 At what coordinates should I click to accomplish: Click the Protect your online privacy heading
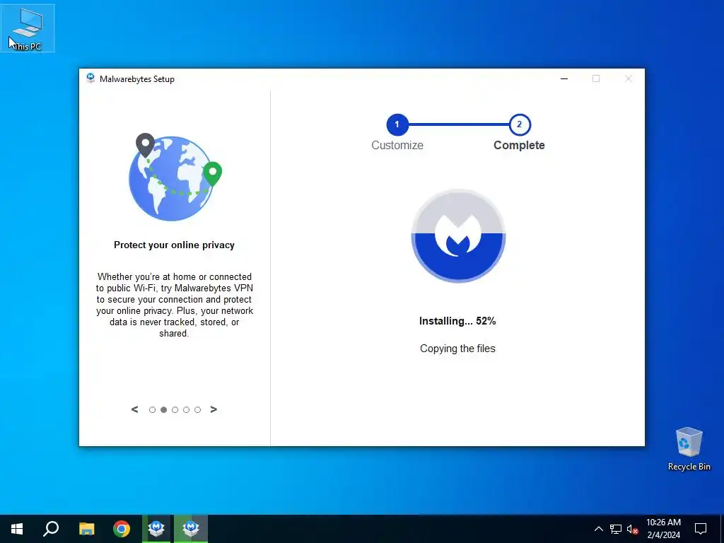tap(174, 245)
